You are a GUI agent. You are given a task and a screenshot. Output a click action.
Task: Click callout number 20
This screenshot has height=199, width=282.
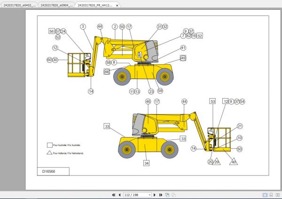[211, 162]
